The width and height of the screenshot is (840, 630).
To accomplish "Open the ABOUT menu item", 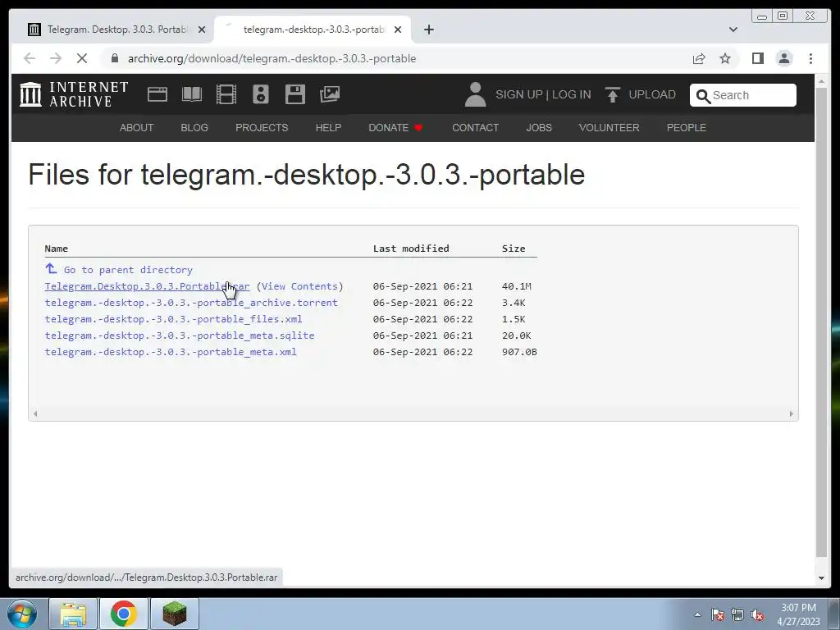I will coord(137,127).
